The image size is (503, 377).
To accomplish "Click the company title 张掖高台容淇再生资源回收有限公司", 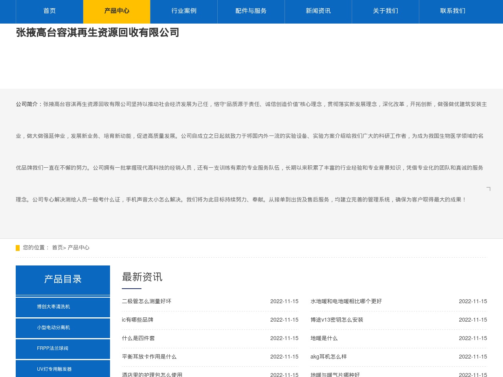I will [97, 33].
